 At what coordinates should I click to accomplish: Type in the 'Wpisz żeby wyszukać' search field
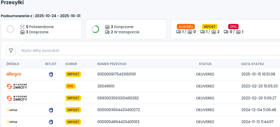click(148, 51)
